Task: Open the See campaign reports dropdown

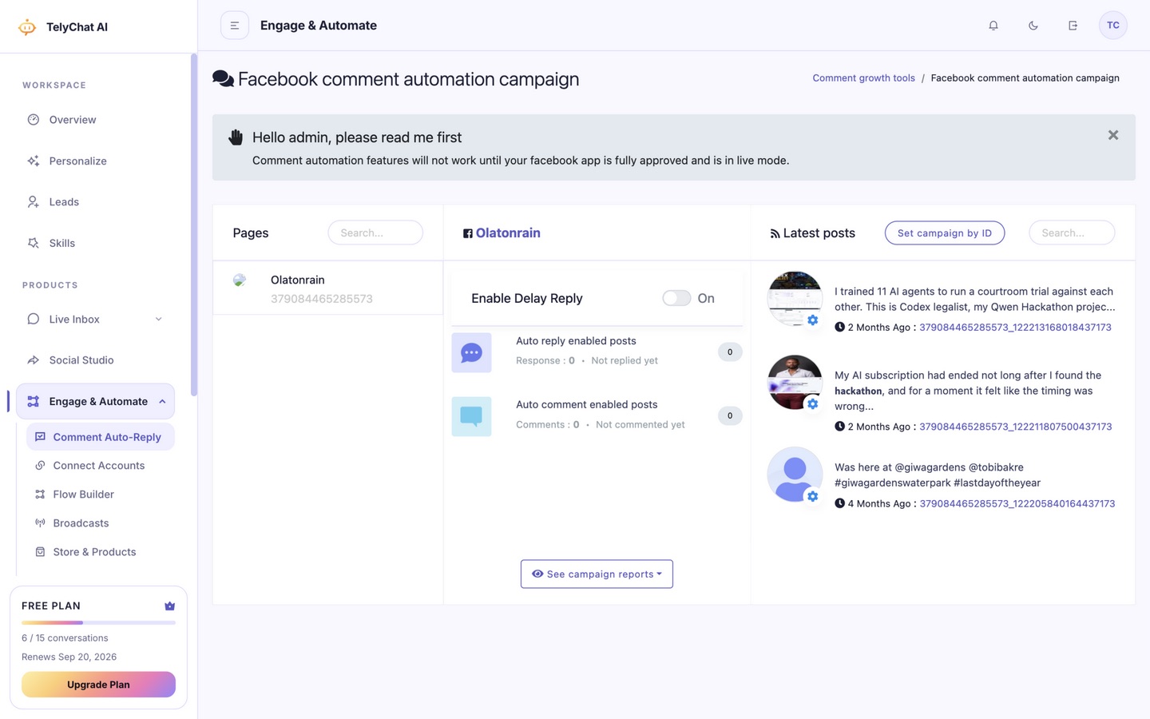Action: pyautogui.click(x=597, y=574)
